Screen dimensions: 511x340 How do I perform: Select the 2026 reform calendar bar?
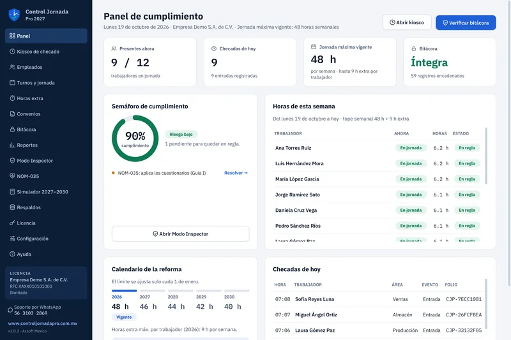click(124, 290)
